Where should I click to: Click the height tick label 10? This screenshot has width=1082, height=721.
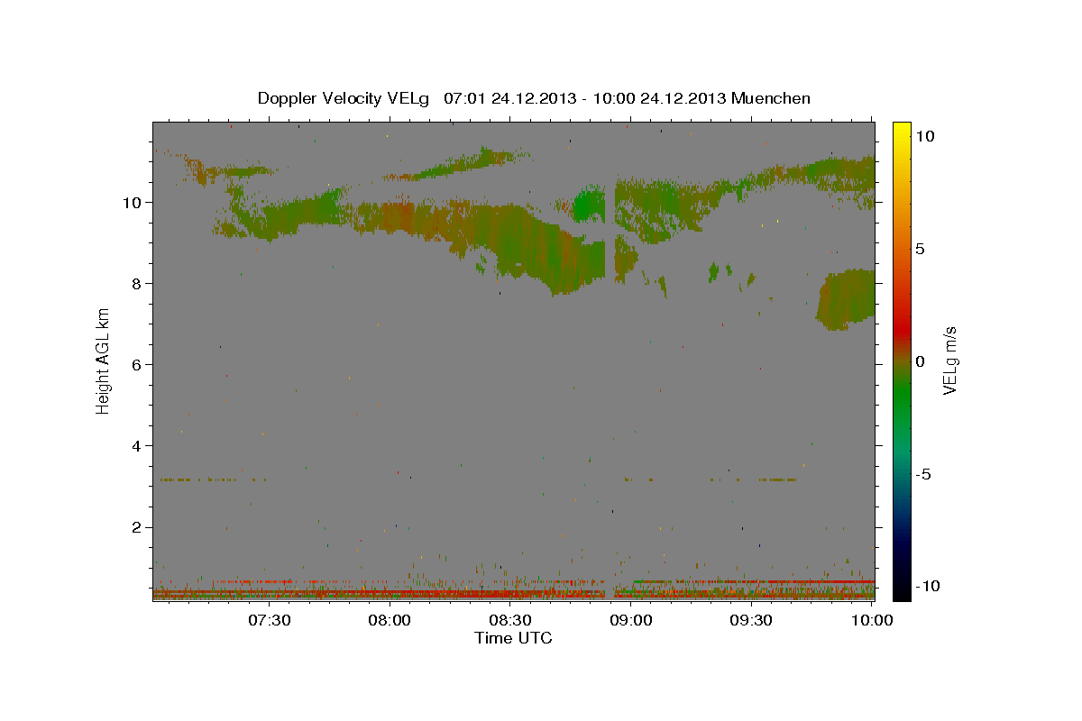pos(133,202)
